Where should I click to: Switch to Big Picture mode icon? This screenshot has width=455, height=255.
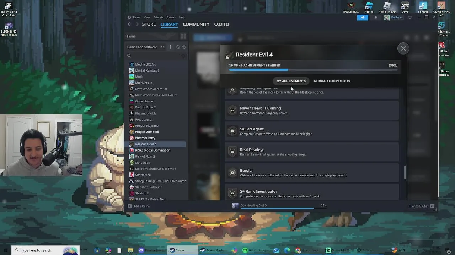point(409,17)
